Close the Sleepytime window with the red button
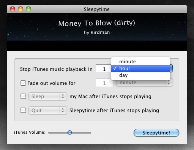 tap(13, 9)
